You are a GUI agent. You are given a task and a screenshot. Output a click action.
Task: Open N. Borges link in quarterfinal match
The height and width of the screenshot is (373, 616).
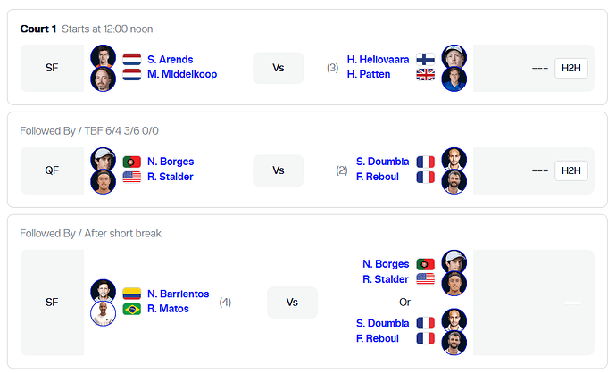[x=171, y=162]
